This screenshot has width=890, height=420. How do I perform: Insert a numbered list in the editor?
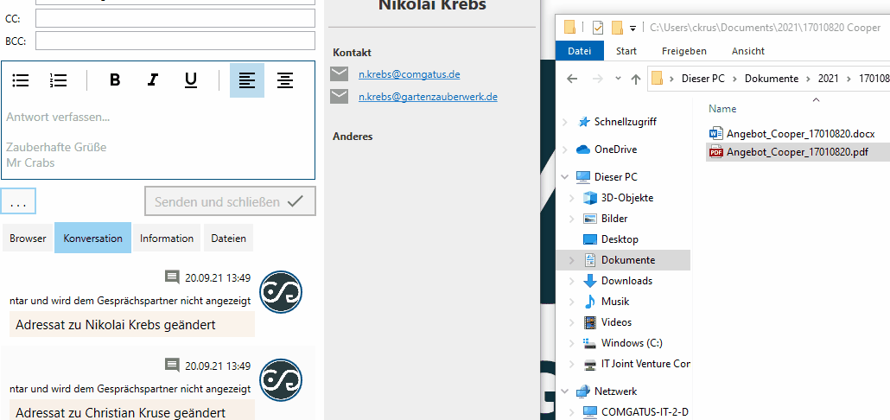(59, 80)
